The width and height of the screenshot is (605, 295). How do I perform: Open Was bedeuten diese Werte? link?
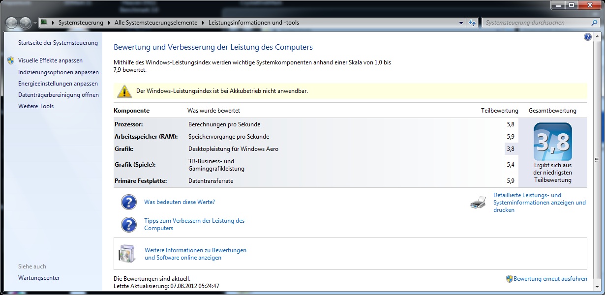coord(180,202)
